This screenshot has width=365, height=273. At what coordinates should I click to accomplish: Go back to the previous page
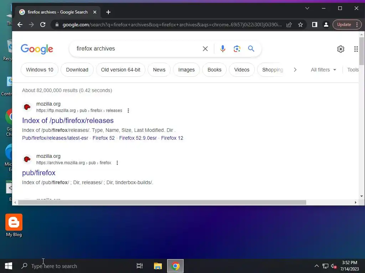[20, 25]
